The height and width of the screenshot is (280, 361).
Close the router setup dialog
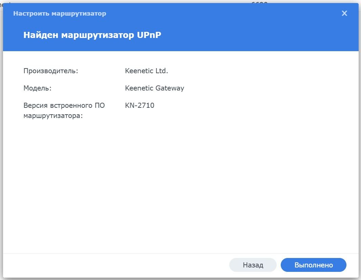(344, 13)
